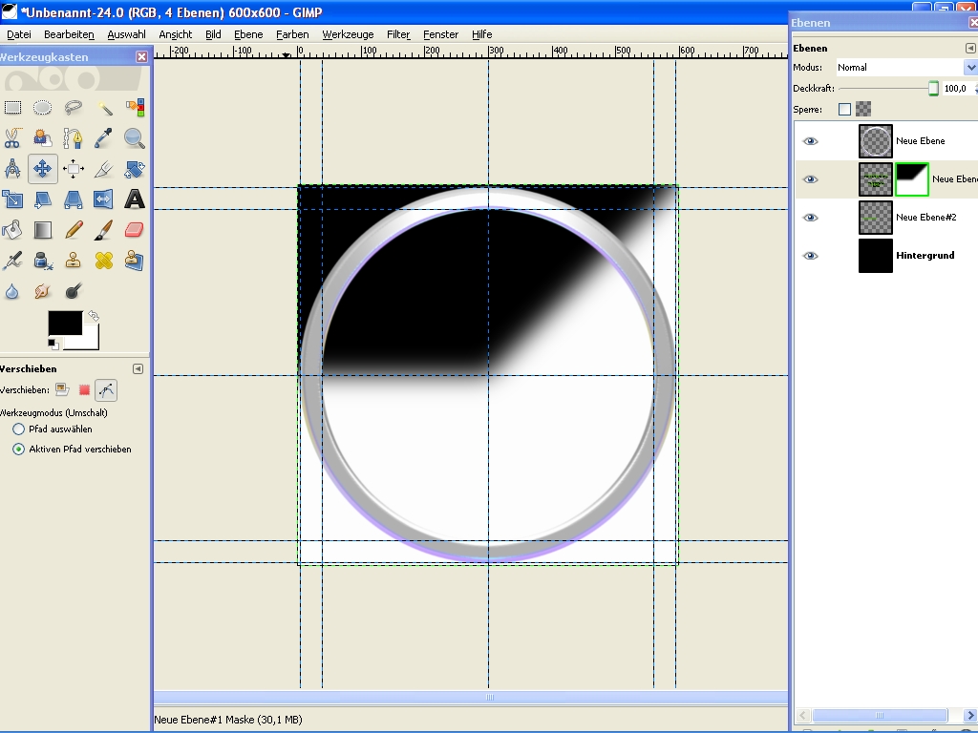
Task: Select the Foreground Select tool
Action: 42,138
